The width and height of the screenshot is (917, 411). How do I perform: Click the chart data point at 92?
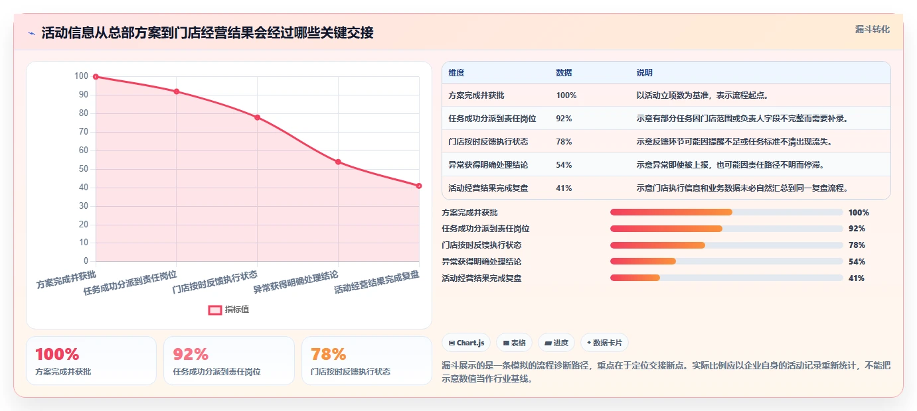(x=177, y=91)
